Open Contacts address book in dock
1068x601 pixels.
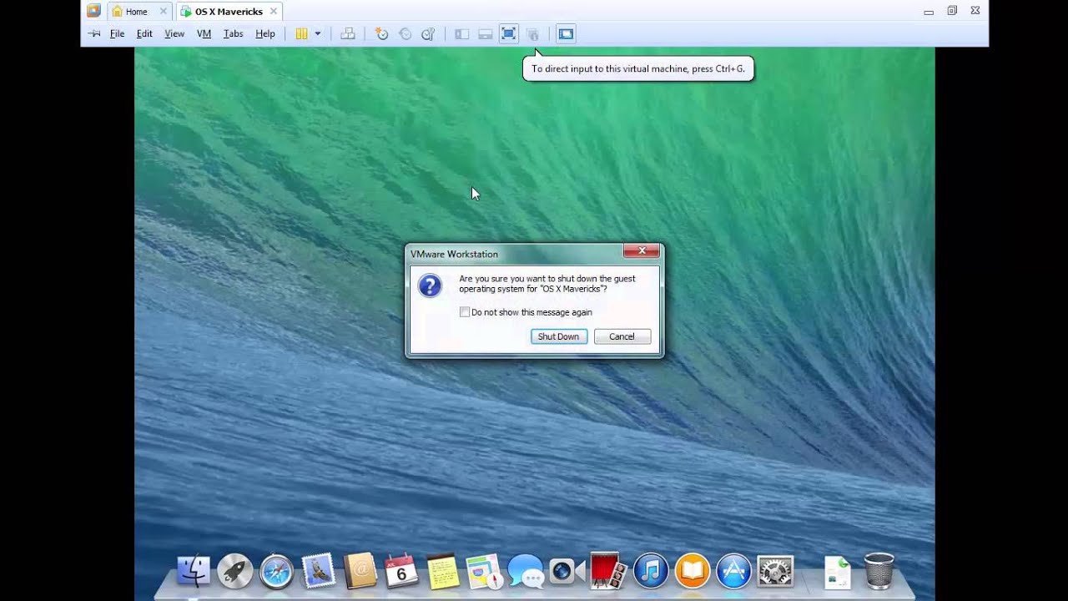tap(360, 571)
